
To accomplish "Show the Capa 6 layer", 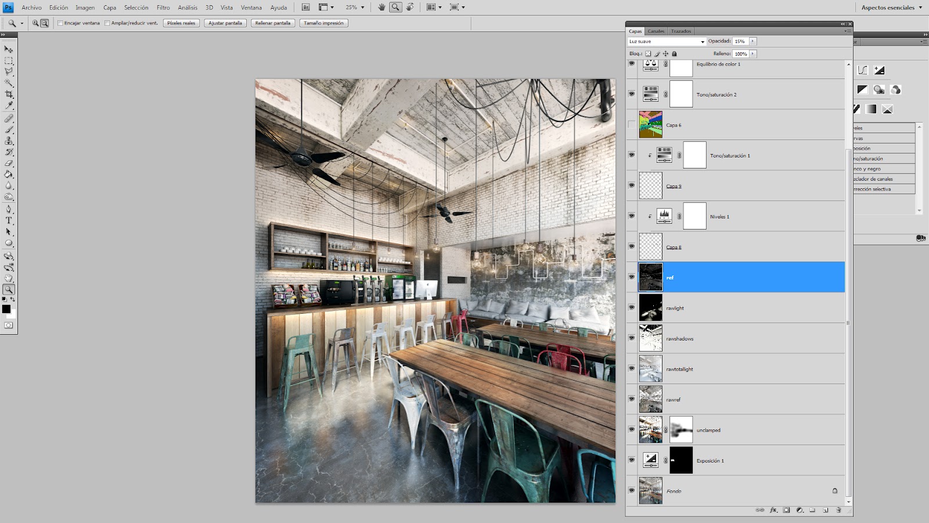I will (x=632, y=124).
